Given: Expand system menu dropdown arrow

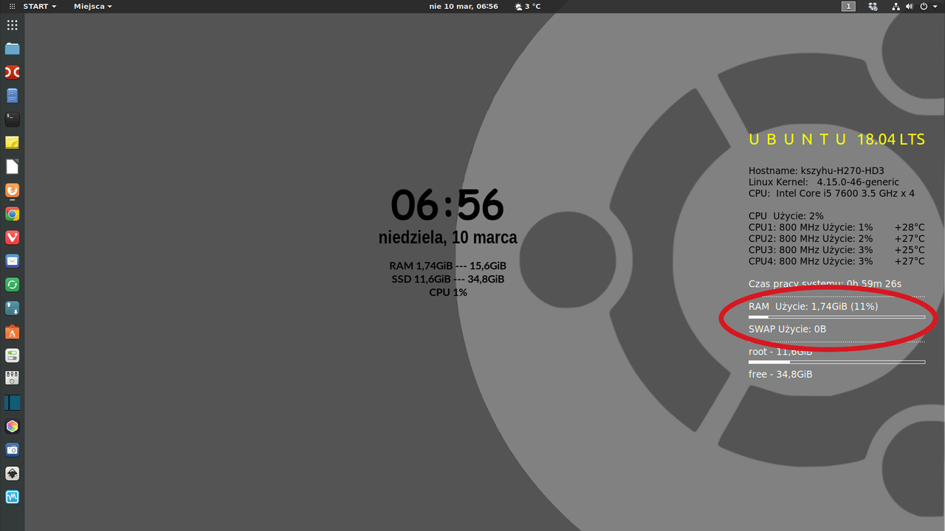Looking at the screenshot, I should (934, 7).
